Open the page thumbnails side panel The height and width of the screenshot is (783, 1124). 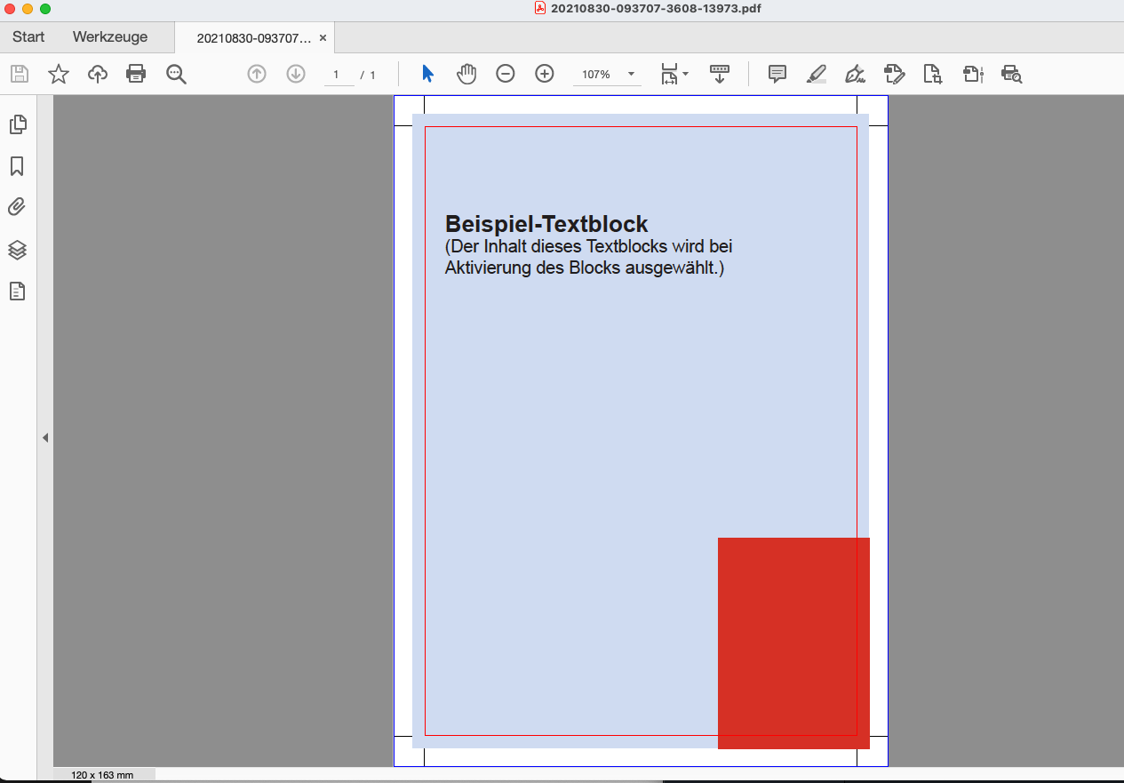pos(17,124)
